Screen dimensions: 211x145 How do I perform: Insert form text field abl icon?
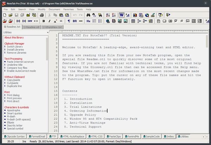click(187, 21)
